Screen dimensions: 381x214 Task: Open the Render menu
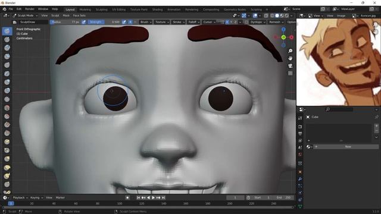click(30, 9)
